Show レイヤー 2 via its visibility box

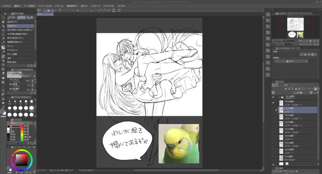273,138
